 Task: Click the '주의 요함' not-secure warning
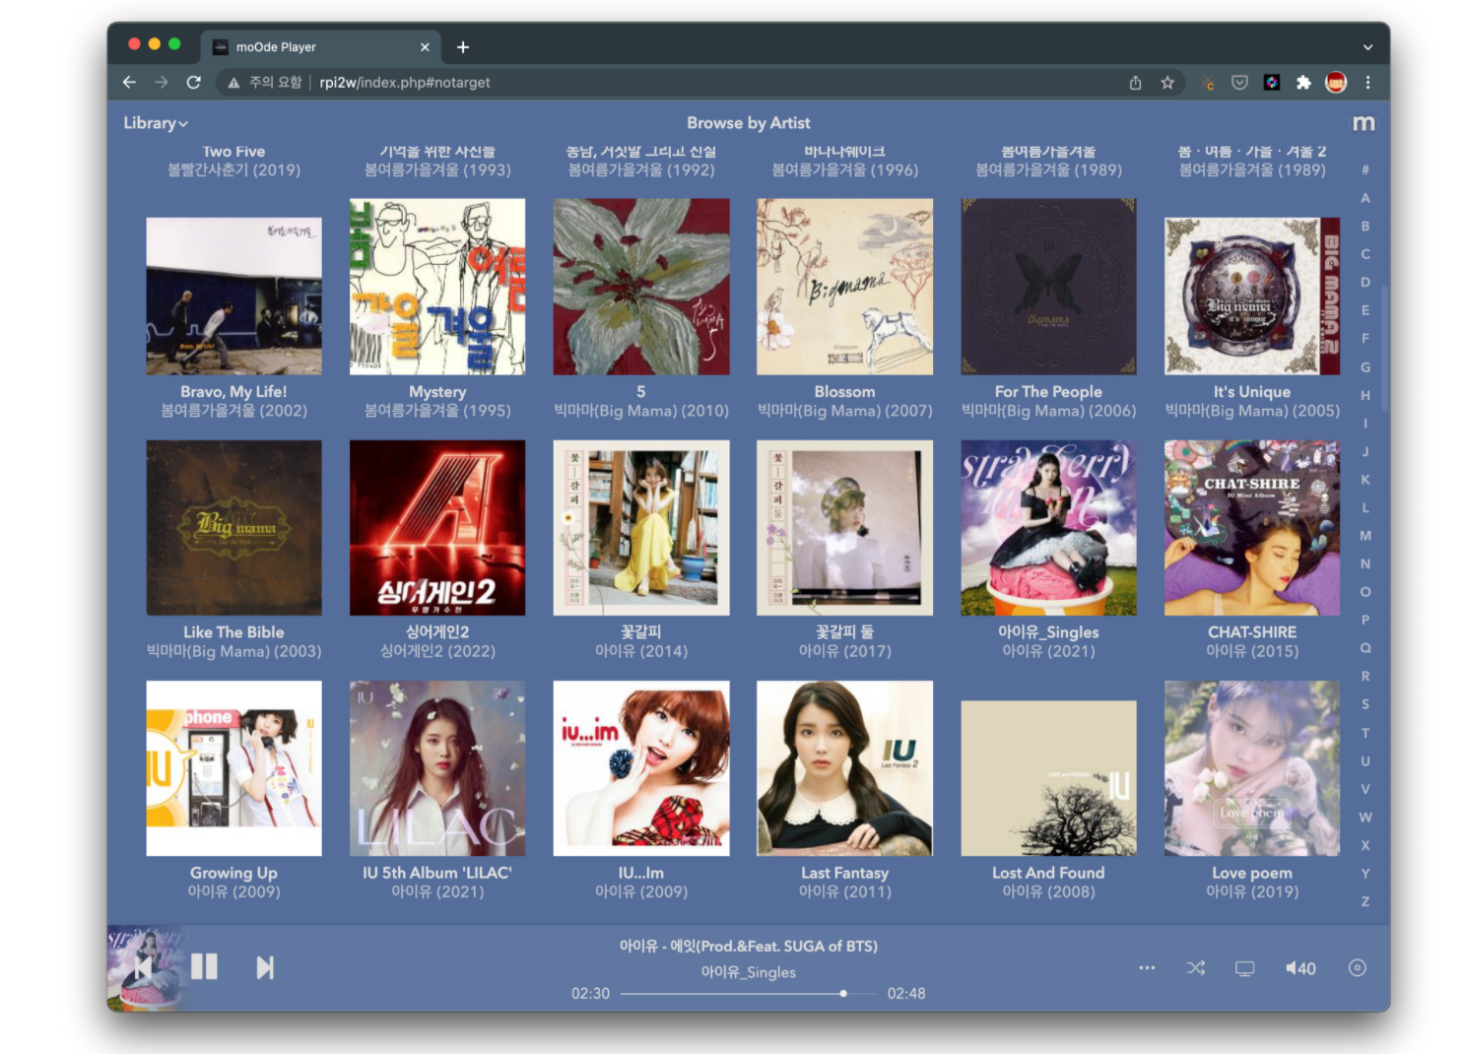(264, 83)
